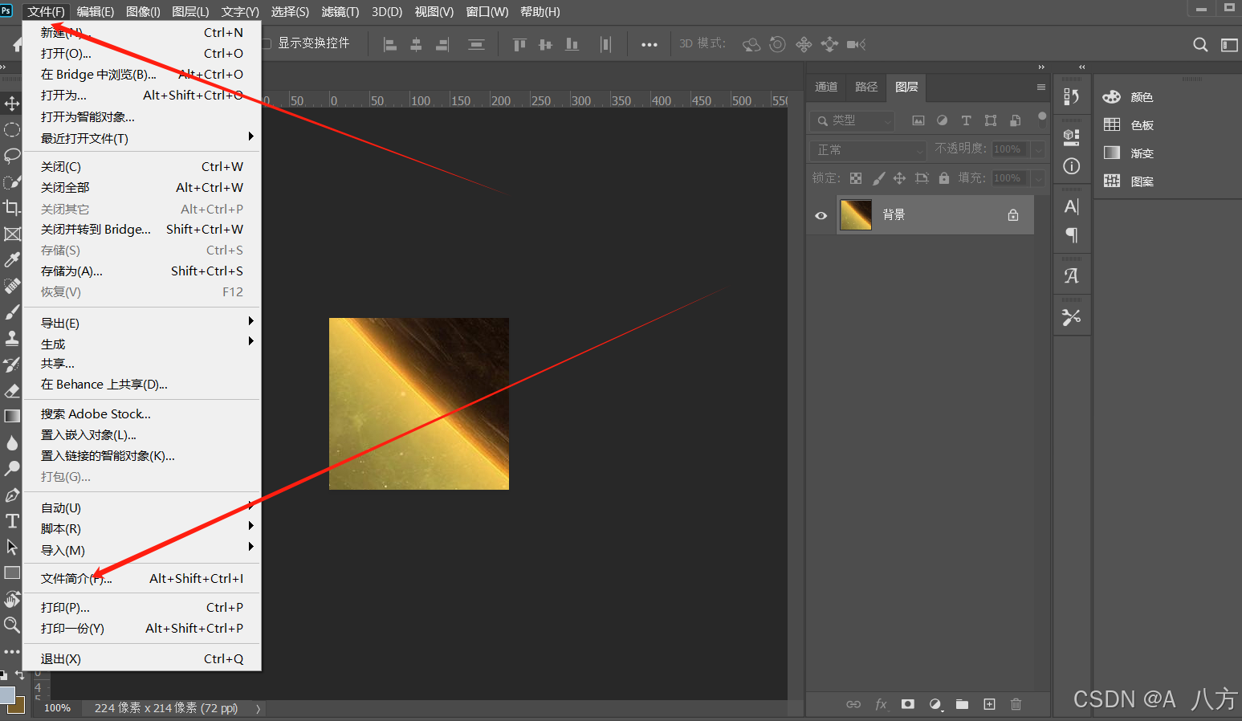Select the Clone Stamp tool
Image resolution: width=1242 pixels, height=721 pixels.
point(12,338)
